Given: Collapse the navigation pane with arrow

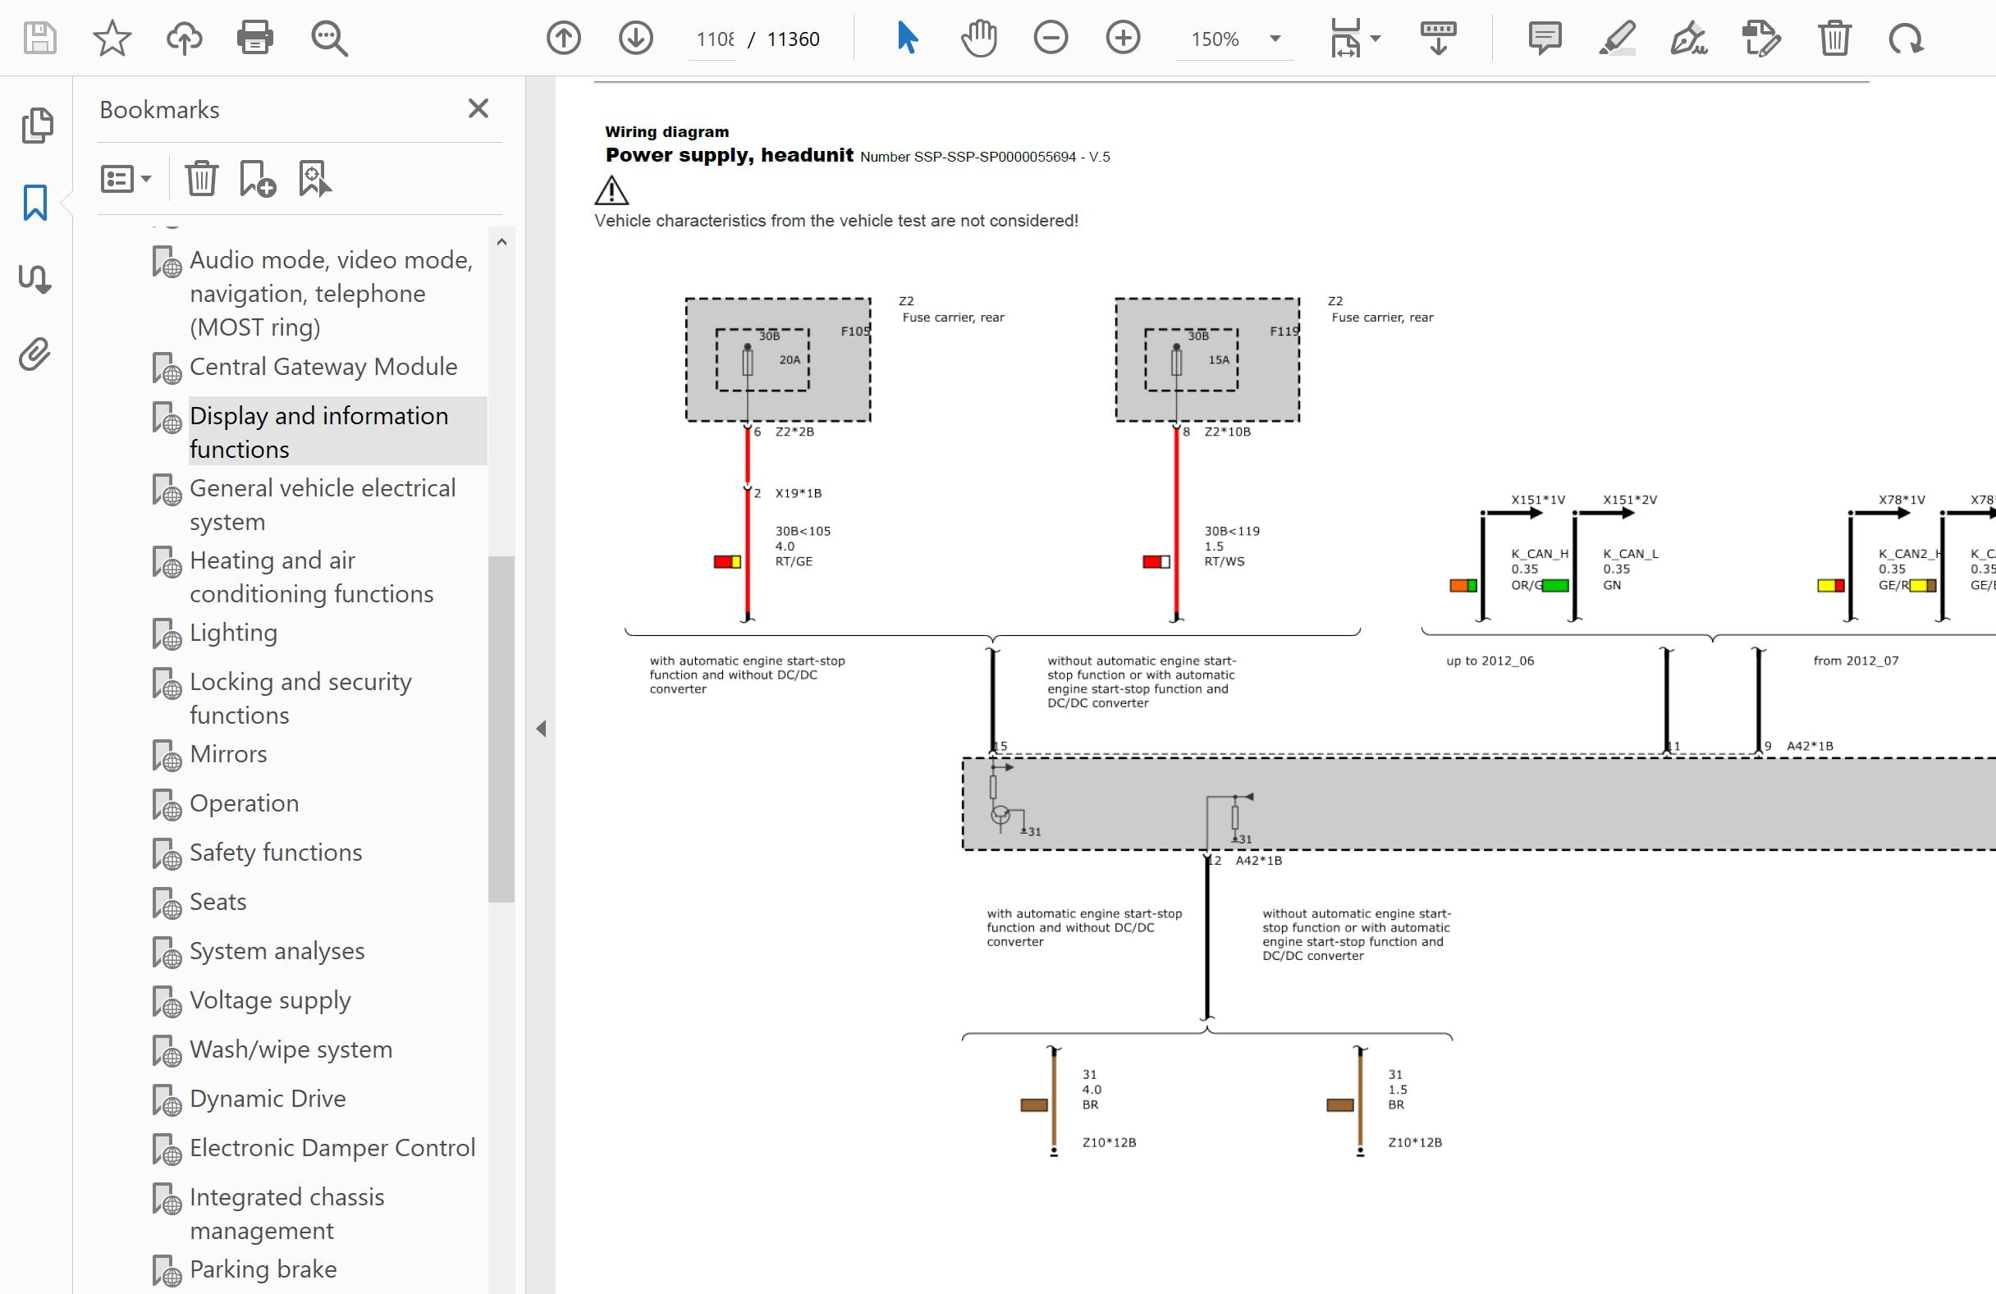Looking at the screenshot, I should point(541,729).
